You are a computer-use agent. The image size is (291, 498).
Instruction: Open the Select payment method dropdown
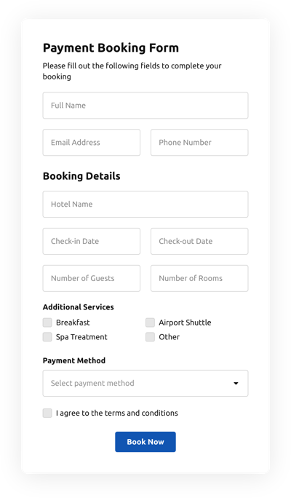pos(145,384)
